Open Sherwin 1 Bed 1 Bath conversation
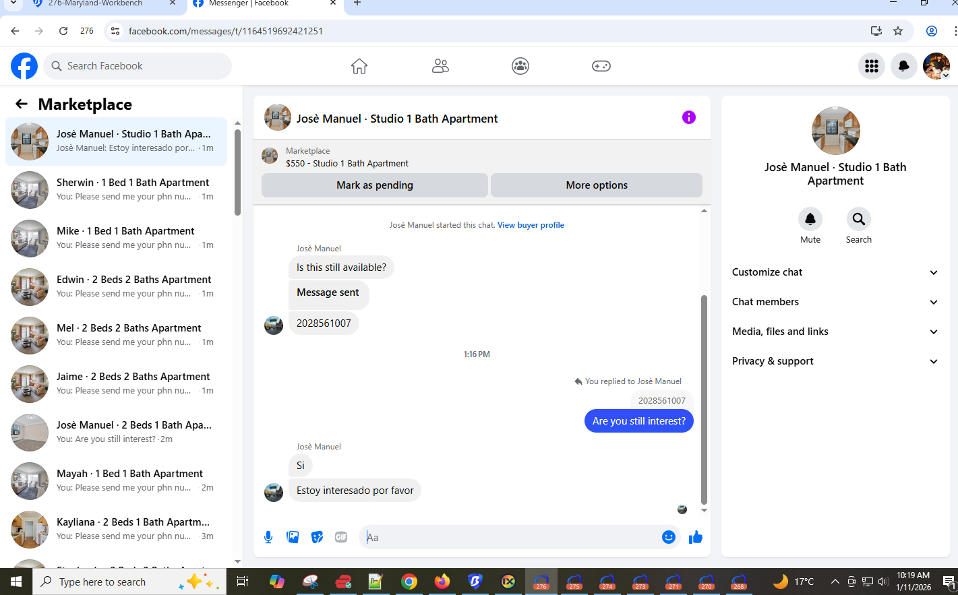This screenshot has width=958, height=595. tap(116, 190)
